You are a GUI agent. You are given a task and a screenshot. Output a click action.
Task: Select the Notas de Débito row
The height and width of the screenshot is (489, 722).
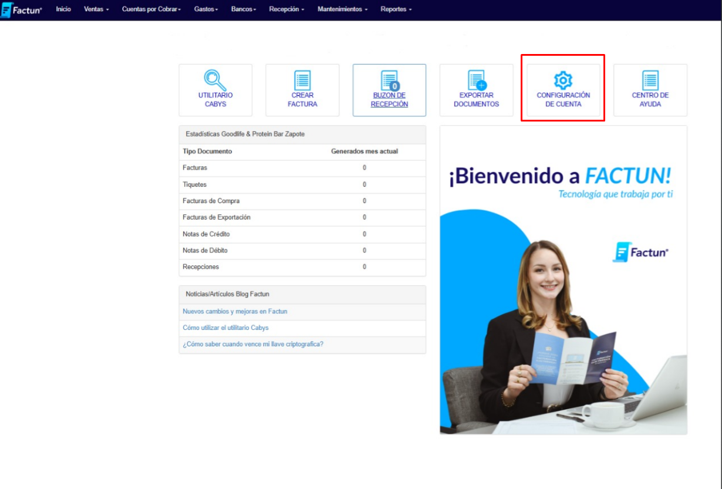302,251
